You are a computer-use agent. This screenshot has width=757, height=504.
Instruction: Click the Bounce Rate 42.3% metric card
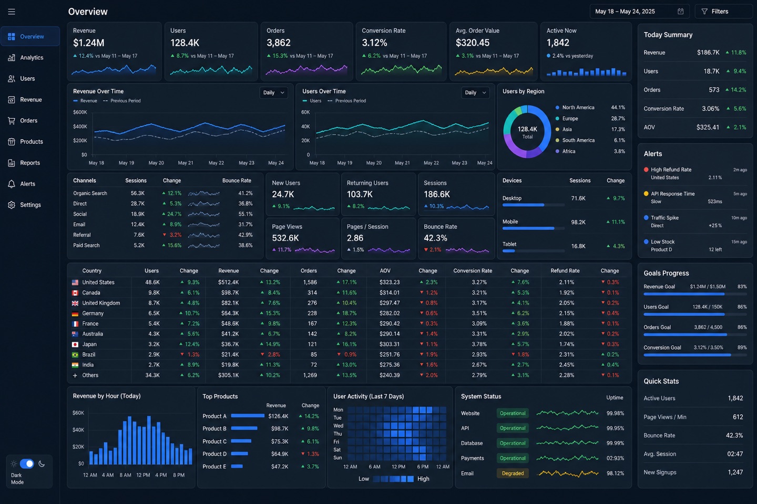click(x=456, y=238)
